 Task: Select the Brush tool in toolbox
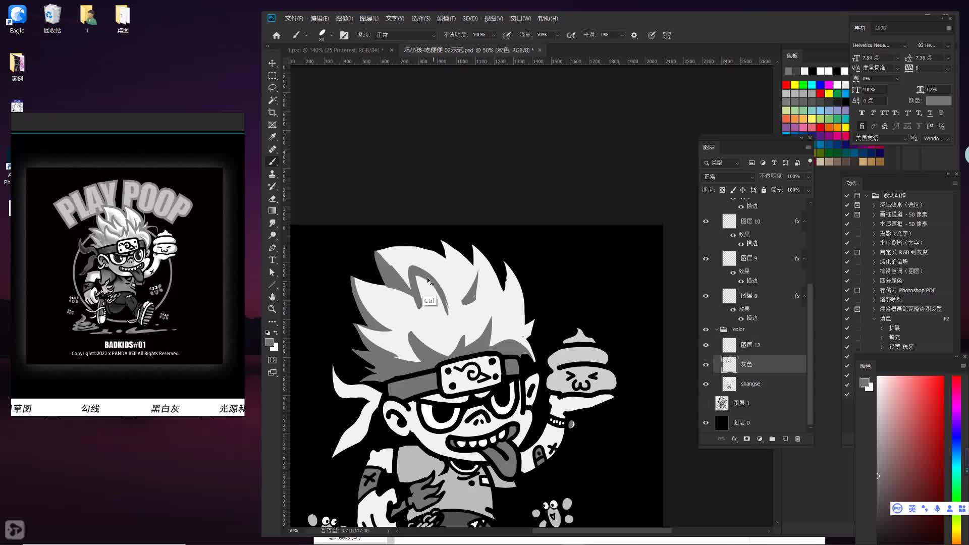272,161
